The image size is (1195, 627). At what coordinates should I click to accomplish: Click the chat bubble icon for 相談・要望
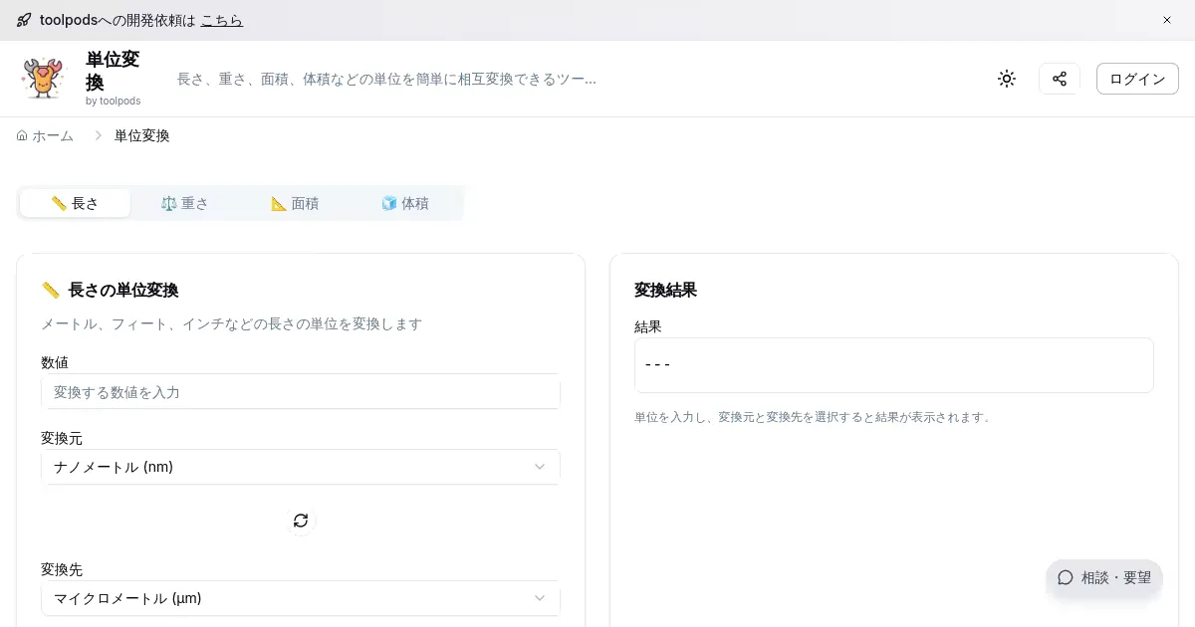(1065, 577)
